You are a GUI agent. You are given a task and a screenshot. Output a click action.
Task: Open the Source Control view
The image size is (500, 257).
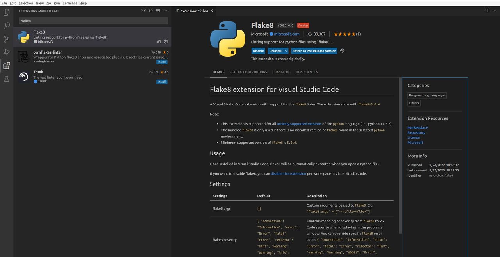[7, 39]
